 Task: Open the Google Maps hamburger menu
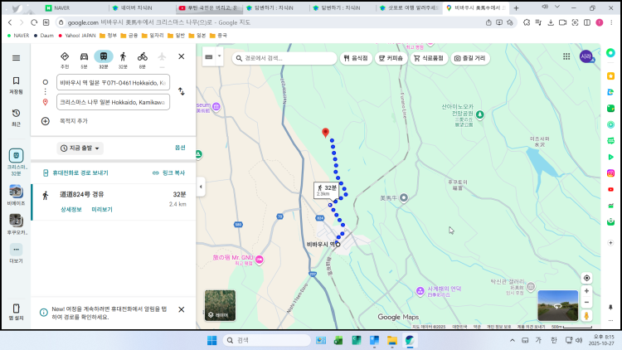click(16, 58)
